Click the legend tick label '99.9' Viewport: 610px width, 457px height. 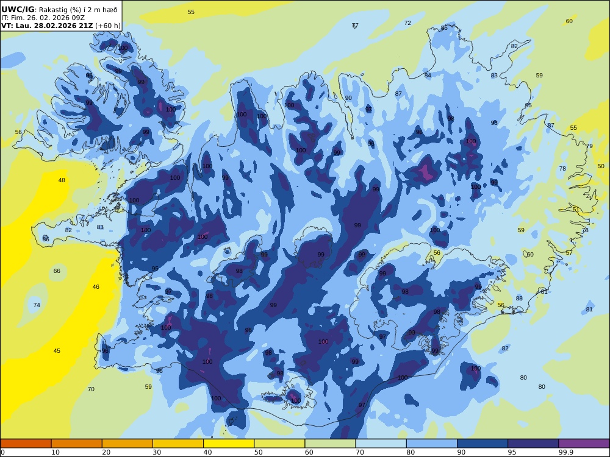coord(565,452)
